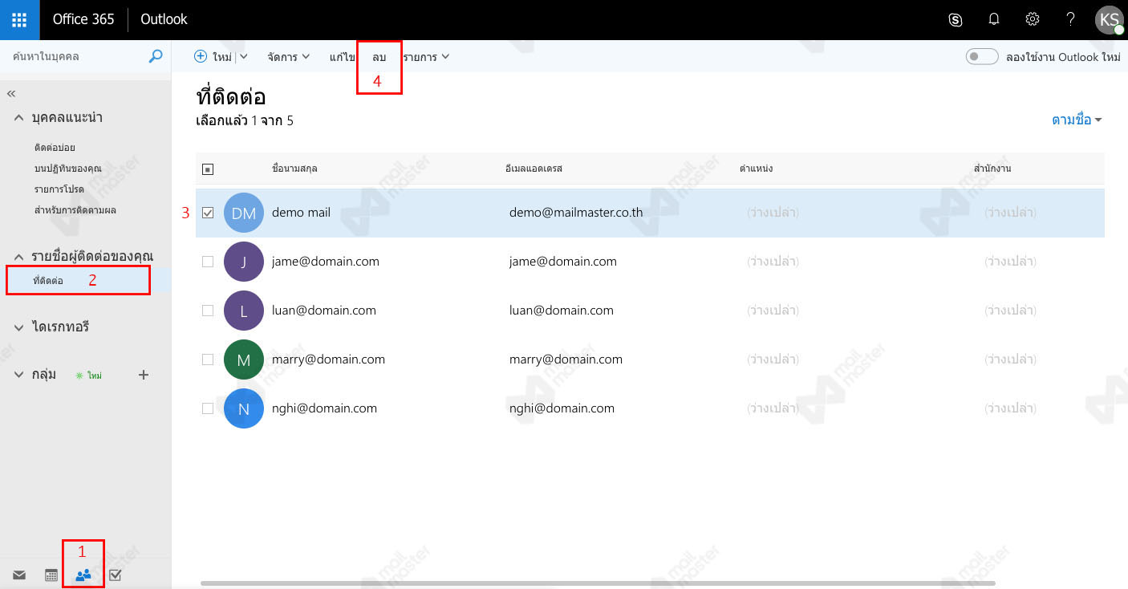This screenshot has height=589, width=1128.
Task: Switch to Tasks module
Action: 115,575
